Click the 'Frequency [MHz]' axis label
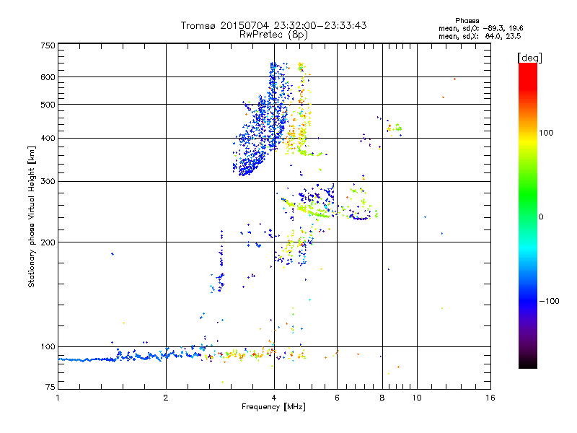Screen dimensions: 577x433 click(273, 406)
